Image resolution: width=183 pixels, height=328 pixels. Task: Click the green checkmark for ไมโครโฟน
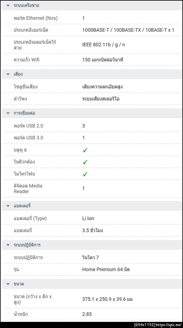[x=85, y=174]
